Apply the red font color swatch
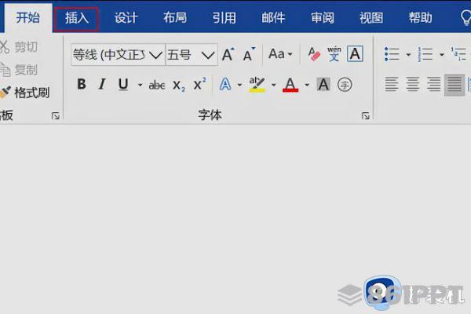471x314 pixels. click(290, 85)
